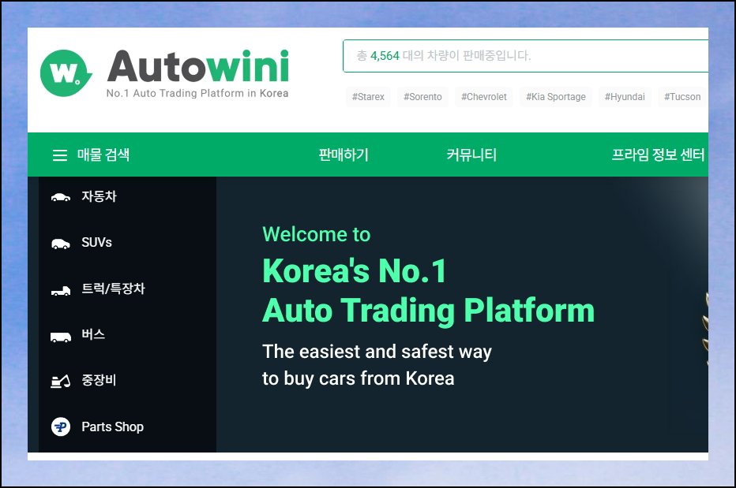
Task: Click the car icon next to 자동차
Action: click(x=61, y=197)
